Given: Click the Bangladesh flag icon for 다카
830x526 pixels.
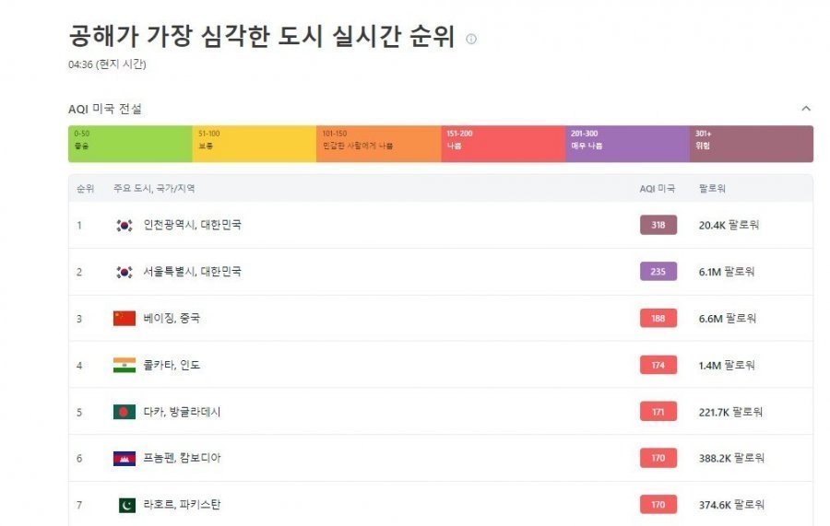Looking at the screenshot, I should [125, 412].
